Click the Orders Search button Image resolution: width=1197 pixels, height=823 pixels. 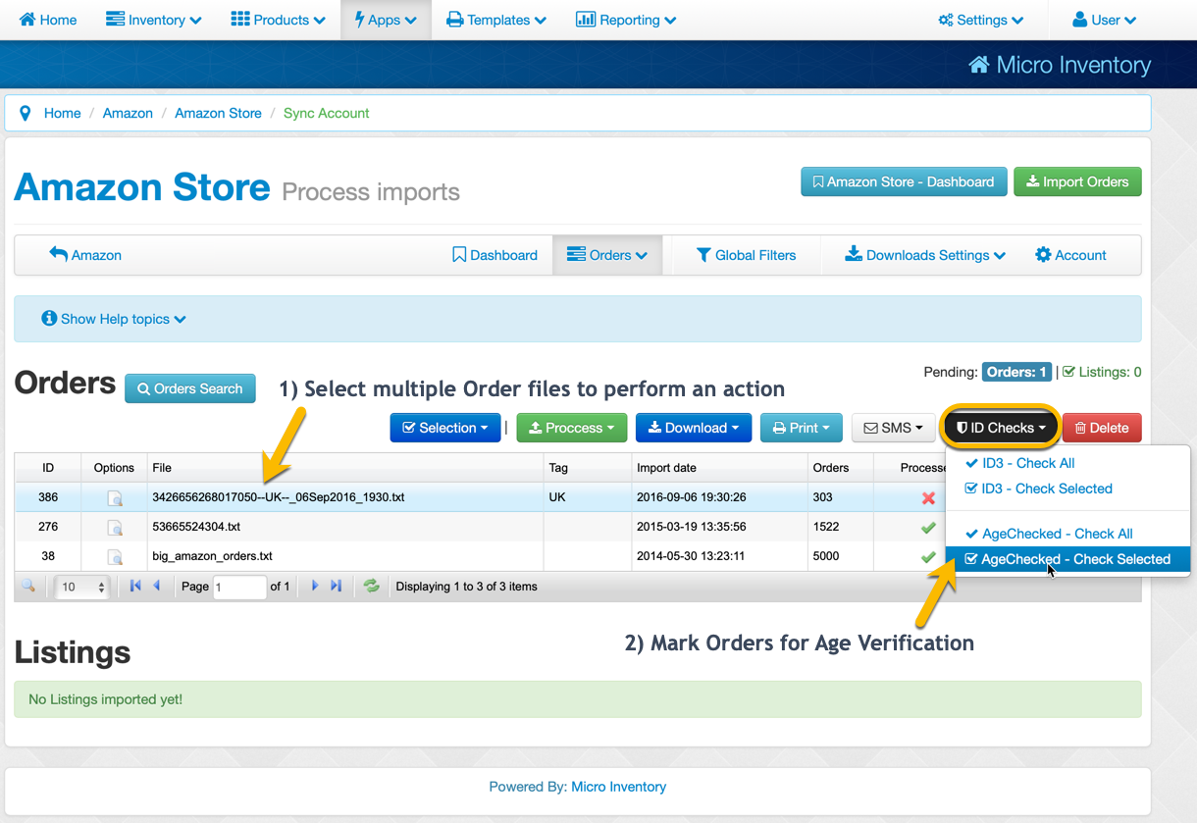click(190, 388)
